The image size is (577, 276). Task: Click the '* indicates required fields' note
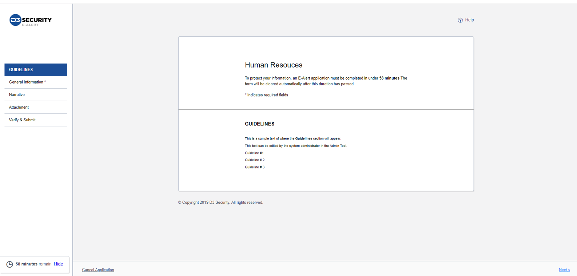click(x=266, y=95)
